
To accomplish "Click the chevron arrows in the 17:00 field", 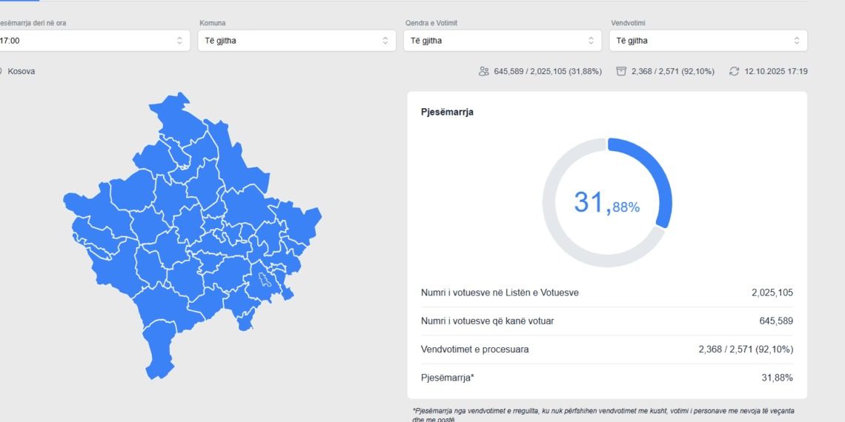I will (179, 41).
